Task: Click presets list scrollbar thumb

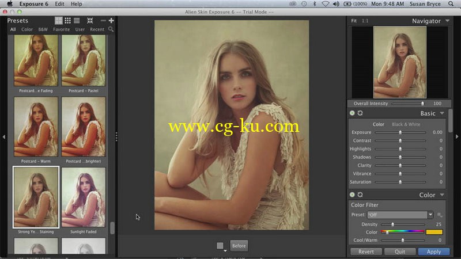Action: pyautogui.click(x=112, y=228)
